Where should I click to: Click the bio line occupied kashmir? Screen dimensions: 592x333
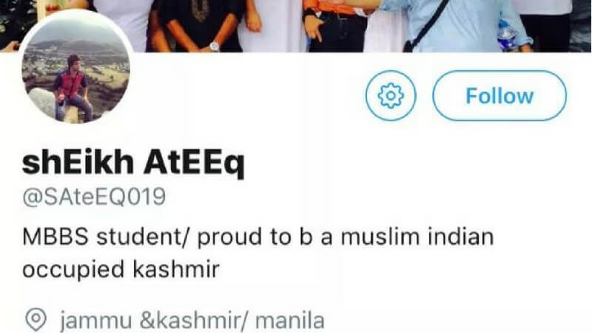pos(121,270)
